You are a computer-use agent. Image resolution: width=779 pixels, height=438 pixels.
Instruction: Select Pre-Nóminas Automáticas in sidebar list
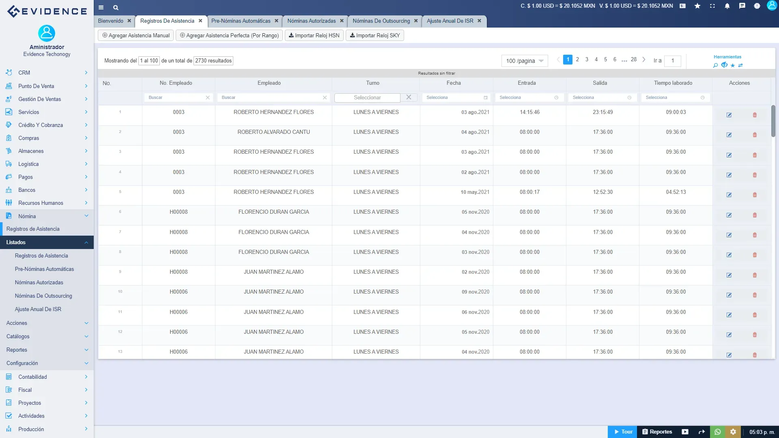click(44, 269)
